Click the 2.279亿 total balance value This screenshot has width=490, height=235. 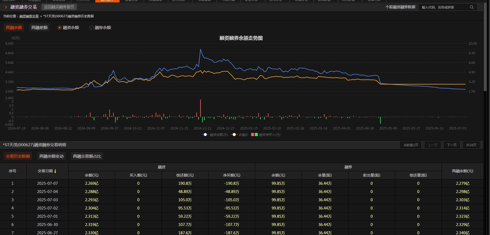(x=463, y=183)
